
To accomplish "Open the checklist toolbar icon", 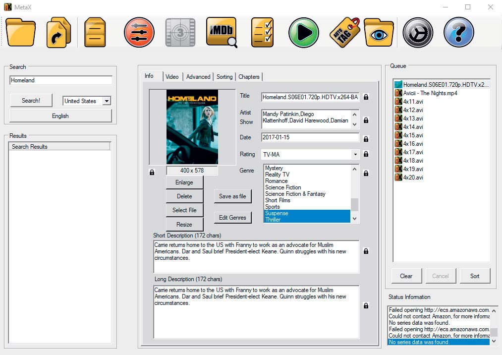I will click(263, 32).
